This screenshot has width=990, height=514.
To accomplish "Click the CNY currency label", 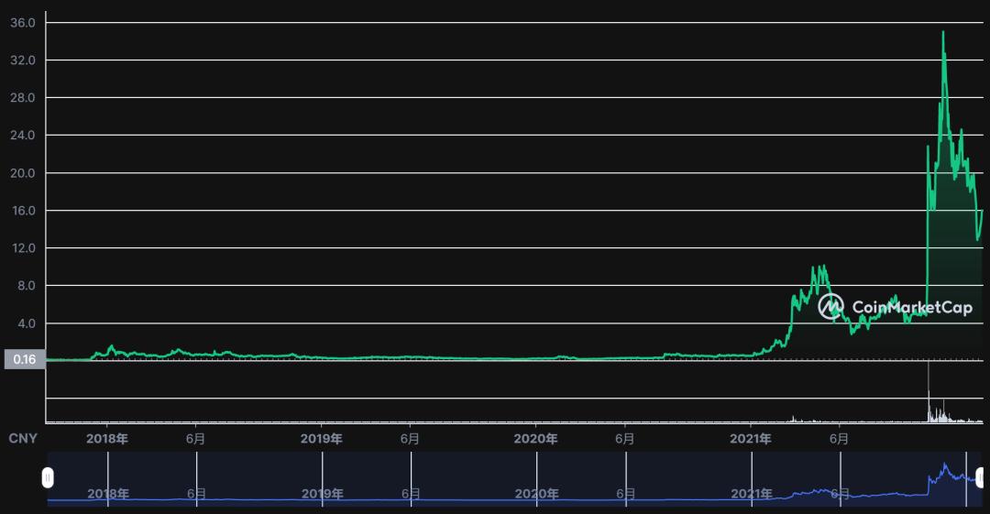I will (x=23, y=438).
